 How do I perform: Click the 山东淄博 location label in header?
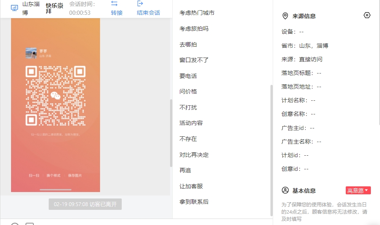point(31,8)
